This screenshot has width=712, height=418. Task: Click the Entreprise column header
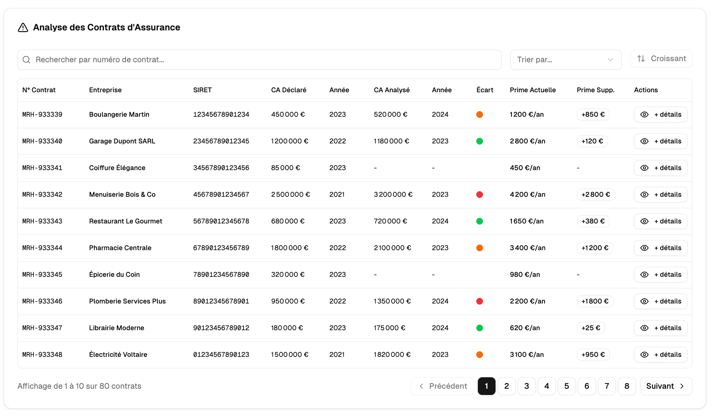pyautogui.click(x=105, y=90)
